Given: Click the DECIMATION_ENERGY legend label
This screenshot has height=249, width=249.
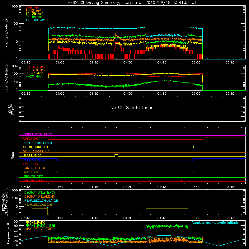Looking at the screenshot, I should (x=40, y=192).
